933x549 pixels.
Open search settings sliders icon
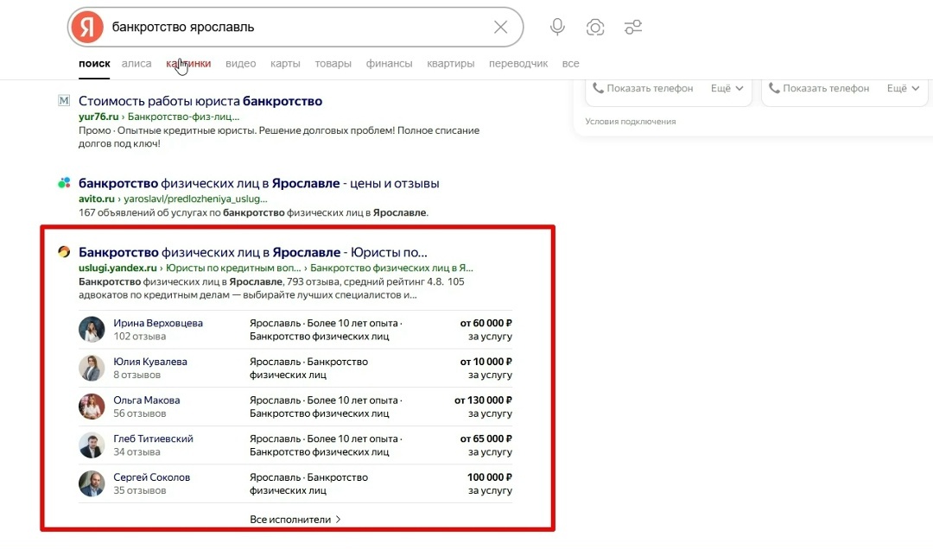(633, 27)
